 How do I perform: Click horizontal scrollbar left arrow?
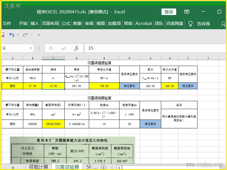(119, 168)
